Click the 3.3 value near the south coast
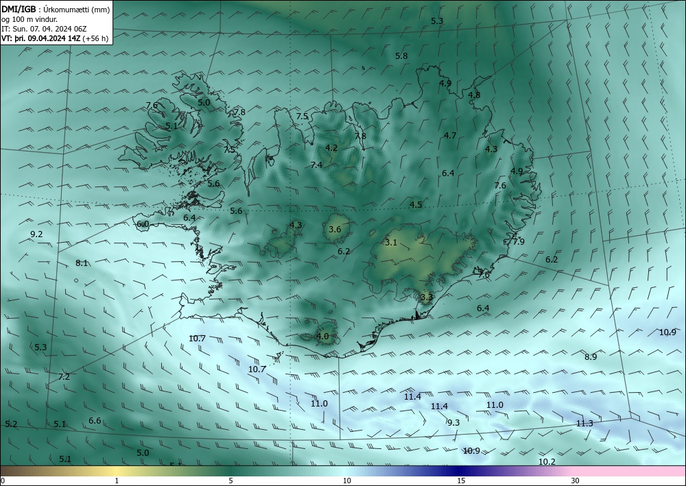Image resolution: width=686 pixels, height=486 pixels. click(427, 297)
